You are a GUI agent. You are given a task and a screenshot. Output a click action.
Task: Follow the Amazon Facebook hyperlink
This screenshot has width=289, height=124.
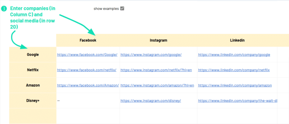(88, 85)
